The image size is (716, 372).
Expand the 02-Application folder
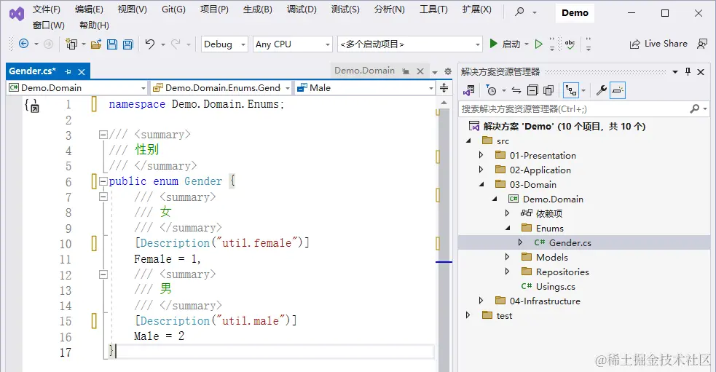coord(481,170)
